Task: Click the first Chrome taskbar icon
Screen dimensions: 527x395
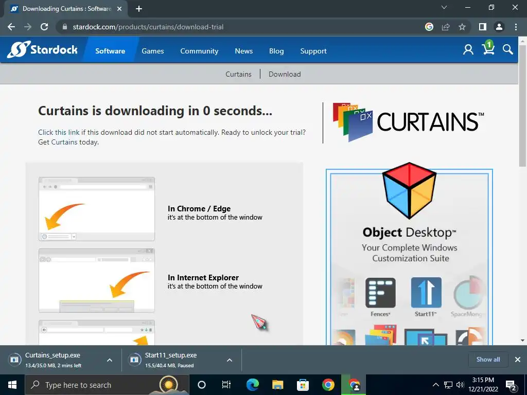Action: tap(328, 385)
